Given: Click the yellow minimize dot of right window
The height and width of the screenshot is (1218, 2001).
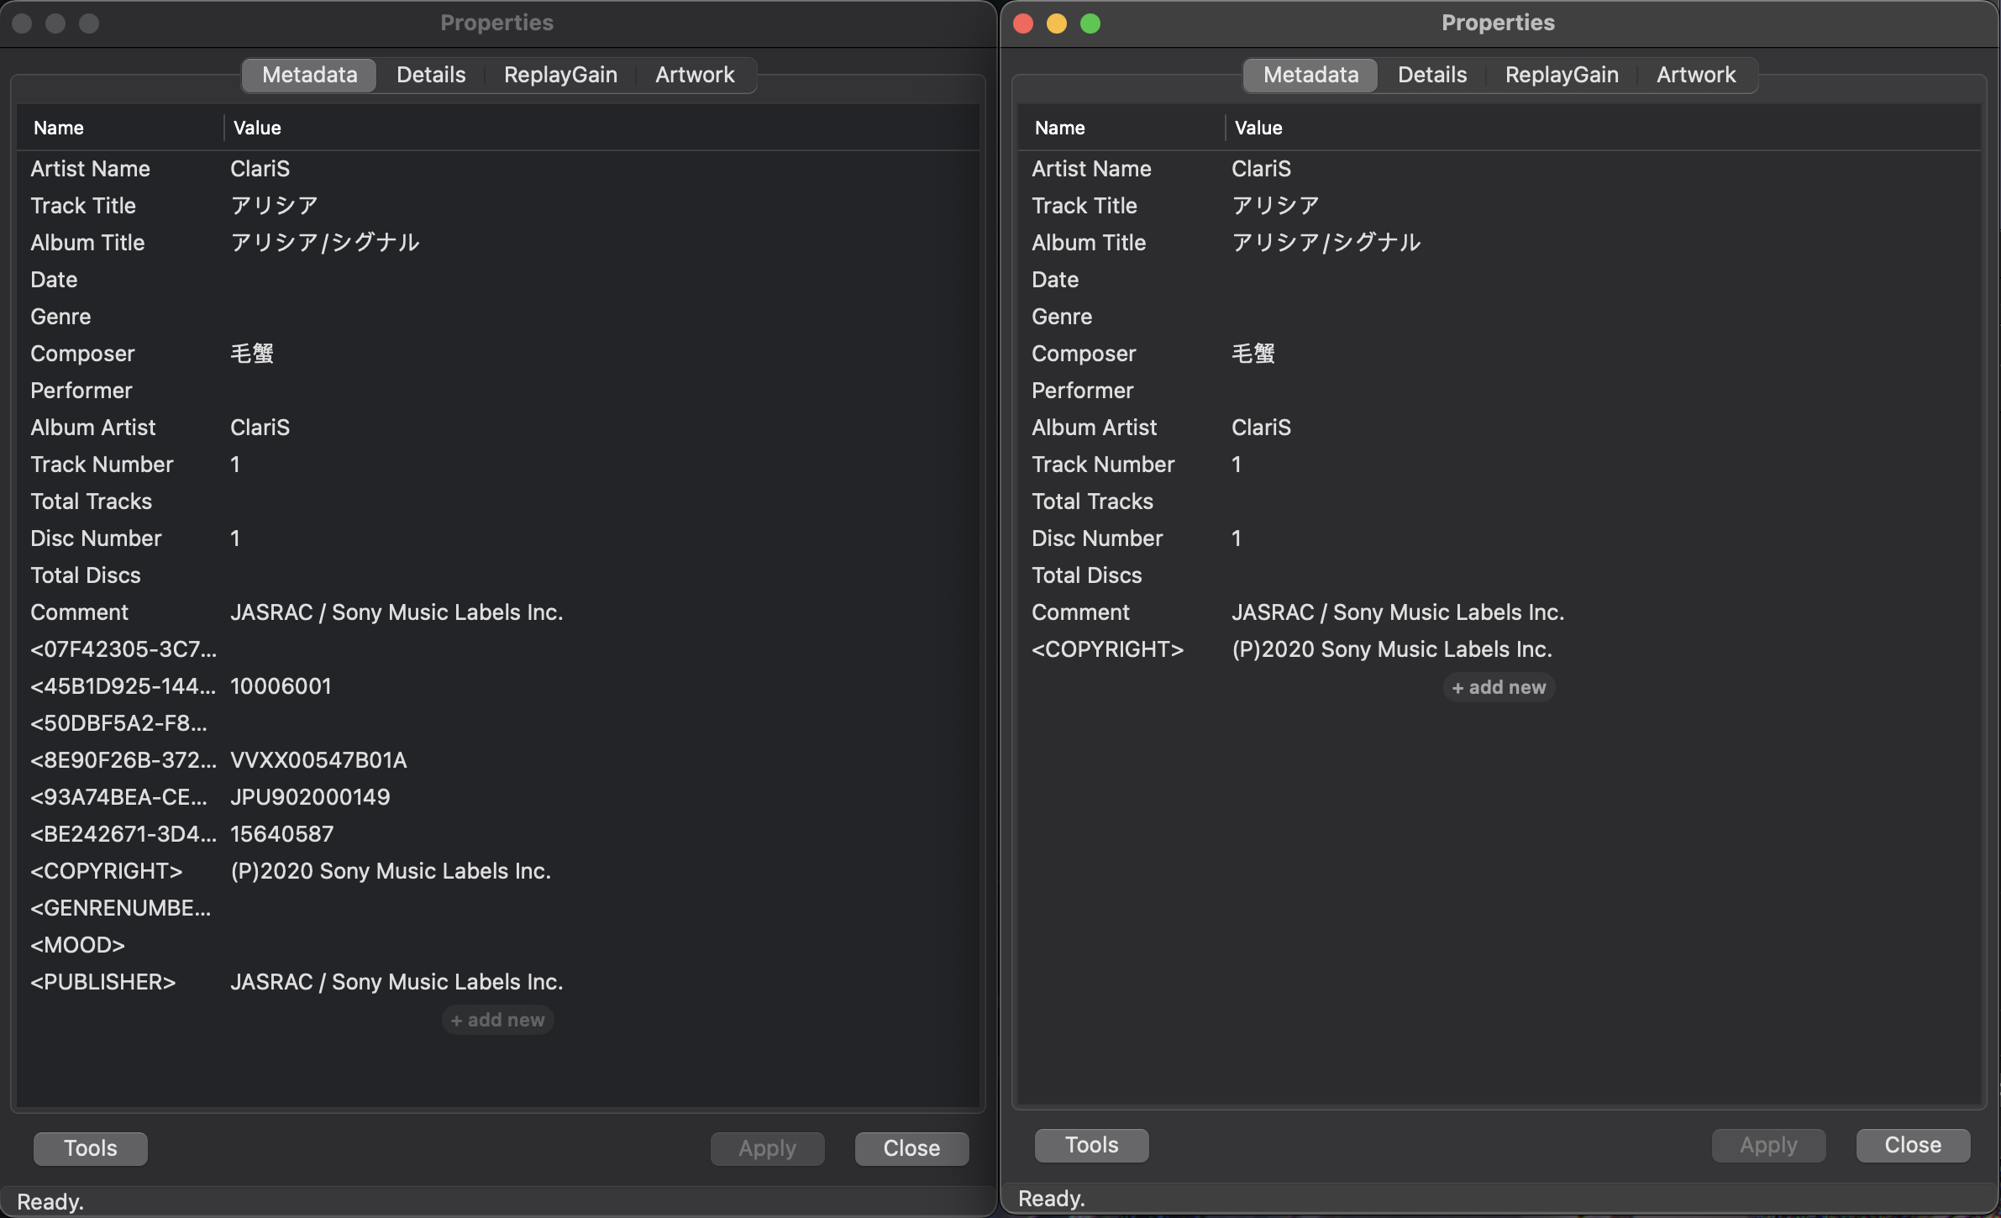Looking at the screenshot, I should point(1057,24).
